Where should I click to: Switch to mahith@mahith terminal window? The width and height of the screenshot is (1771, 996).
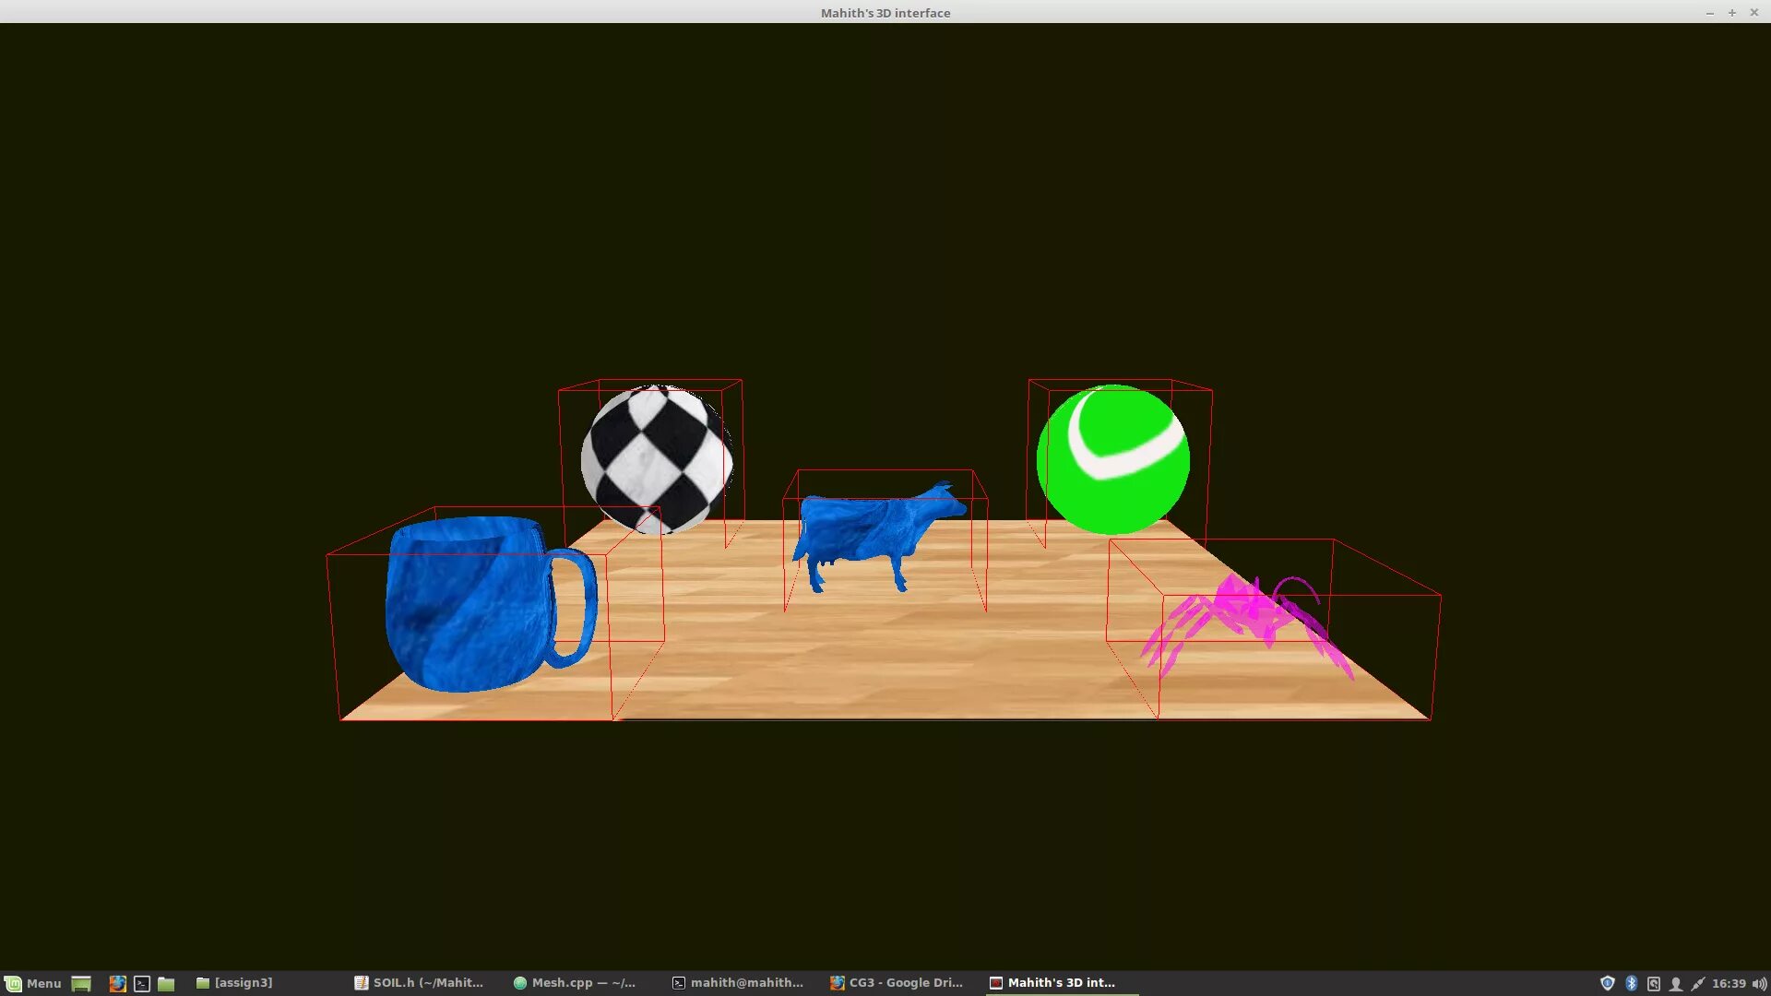click(x=737, y=983)
